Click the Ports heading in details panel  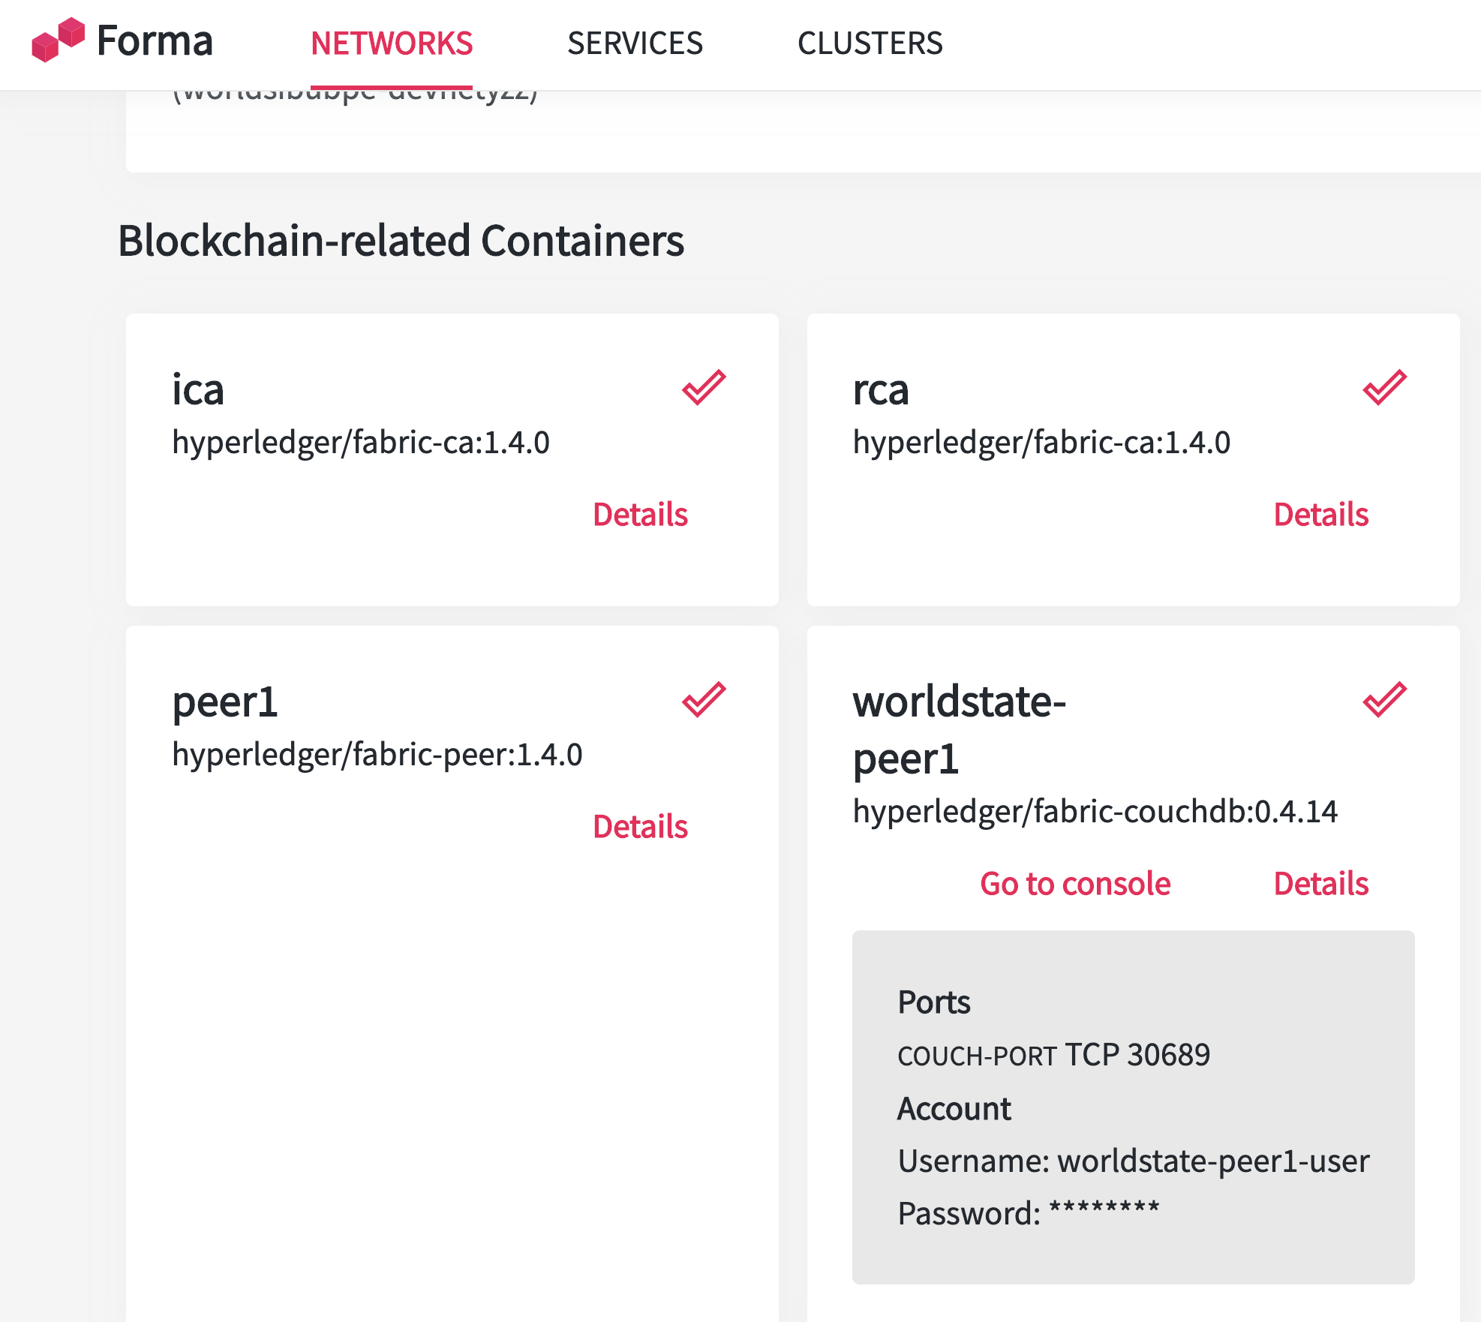934,1002
